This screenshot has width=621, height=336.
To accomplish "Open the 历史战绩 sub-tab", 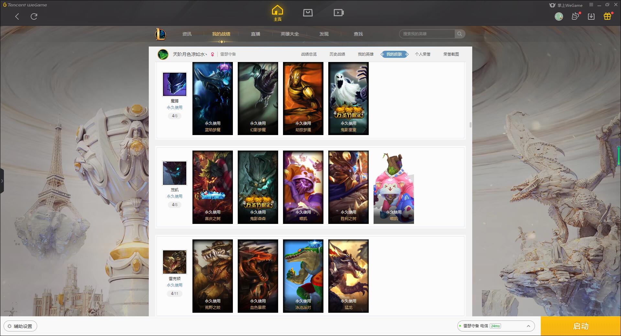I will pos(337,54).
